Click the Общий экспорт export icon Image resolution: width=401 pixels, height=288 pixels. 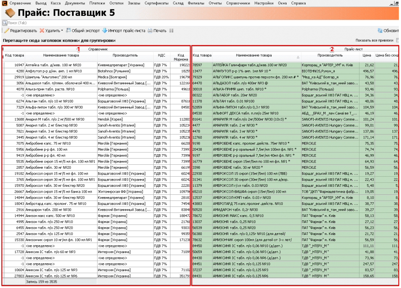pos(68,31)
